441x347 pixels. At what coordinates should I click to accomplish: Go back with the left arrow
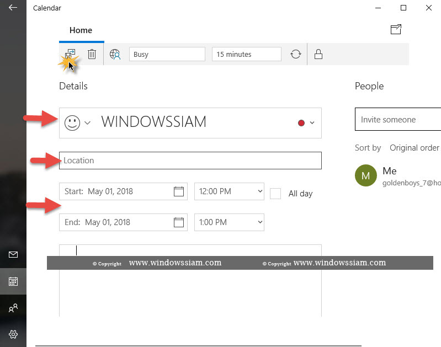coord(13,8)
